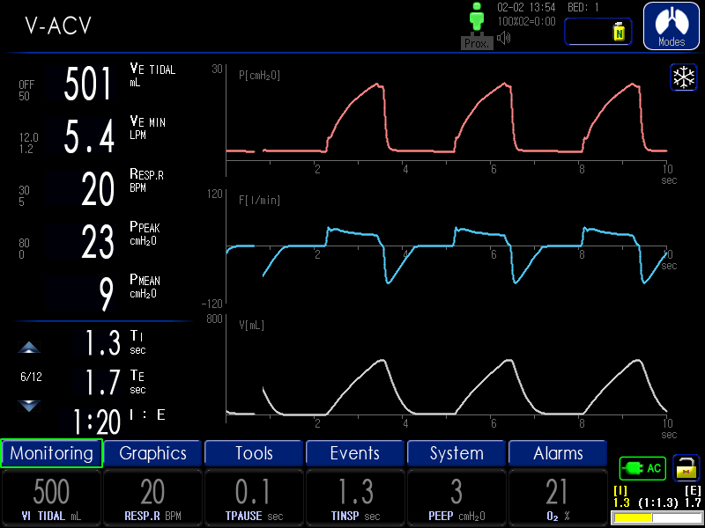Tap the green AC power plug indicator

pos(642,468)
